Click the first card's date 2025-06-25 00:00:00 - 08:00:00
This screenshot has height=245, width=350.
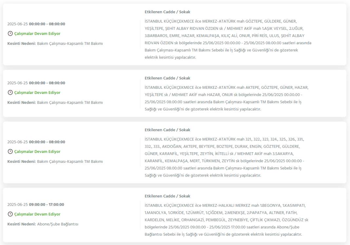click(36, 24)
